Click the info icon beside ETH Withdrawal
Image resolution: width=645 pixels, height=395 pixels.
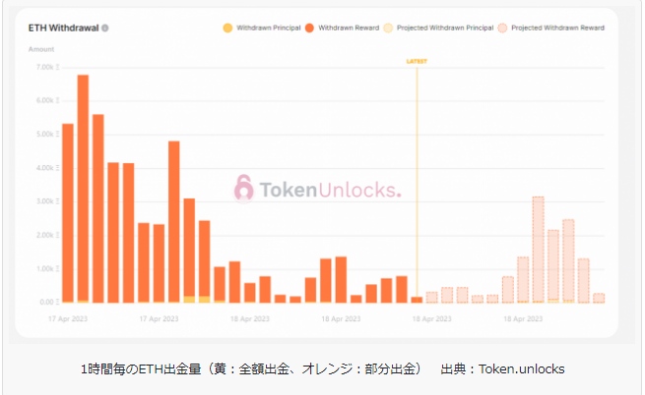pos(105,28)
